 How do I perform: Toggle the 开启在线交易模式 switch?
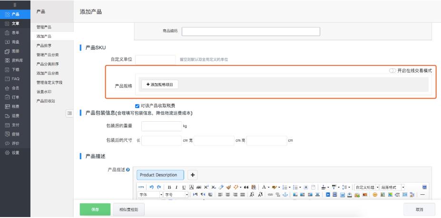(392, 70)
